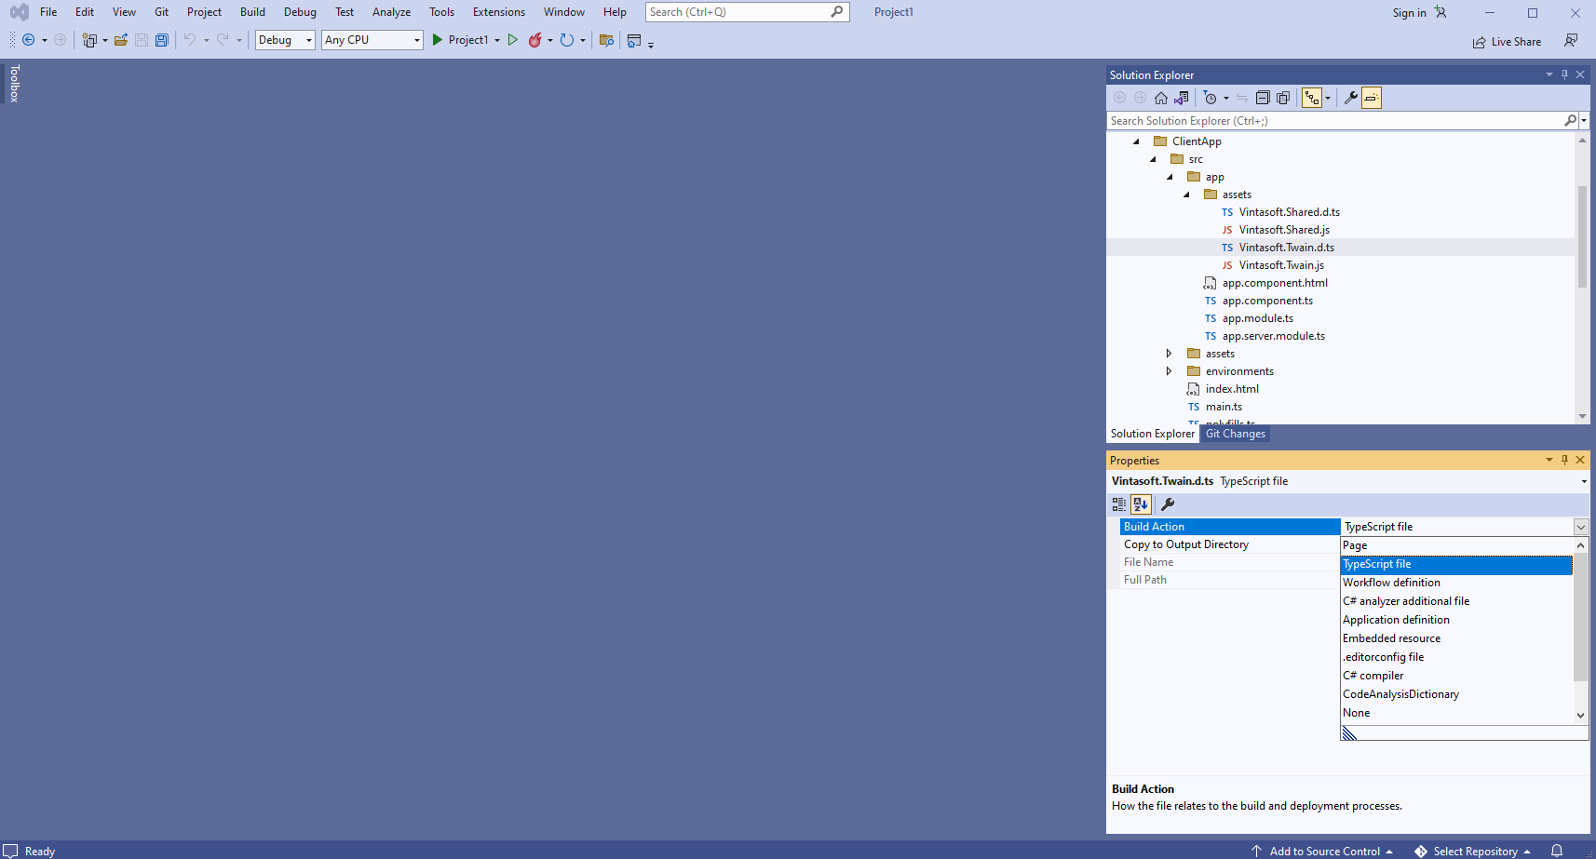Open the Debug configuration dropdown
Viewport: 1596px width, 859px height.
point(285,40)
